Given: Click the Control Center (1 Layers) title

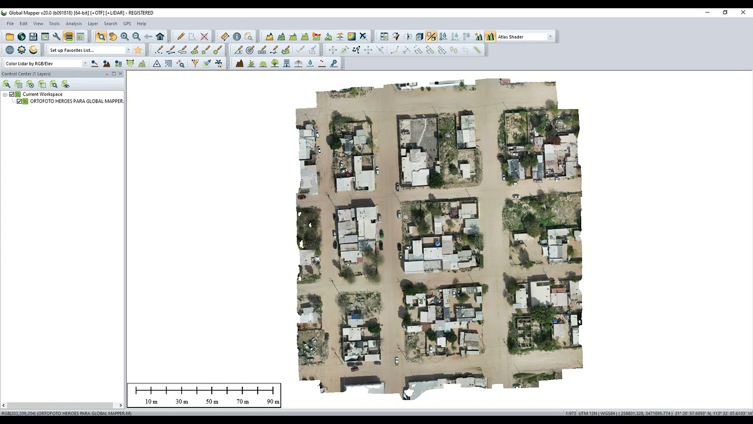Looking at the screenshot, I should coord(26,74).
